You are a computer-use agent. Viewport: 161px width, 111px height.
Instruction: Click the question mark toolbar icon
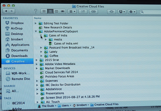click(x=36, y=11)
